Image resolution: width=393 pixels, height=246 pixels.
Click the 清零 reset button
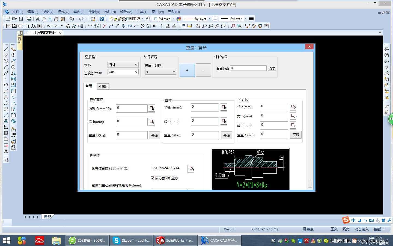pos(272,68)
